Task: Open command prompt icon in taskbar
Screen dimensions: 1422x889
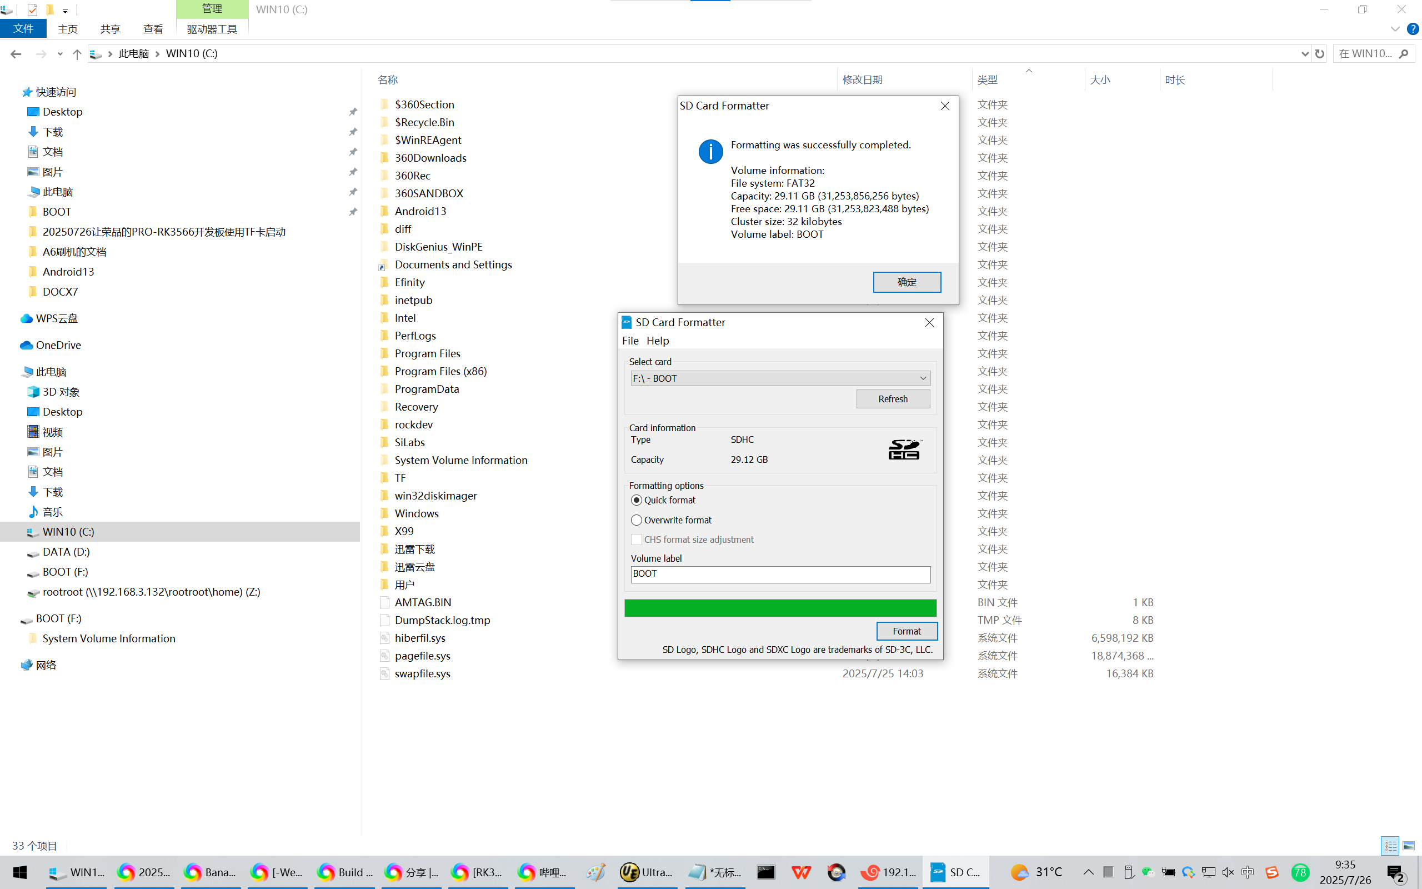Action: (765, 872)
